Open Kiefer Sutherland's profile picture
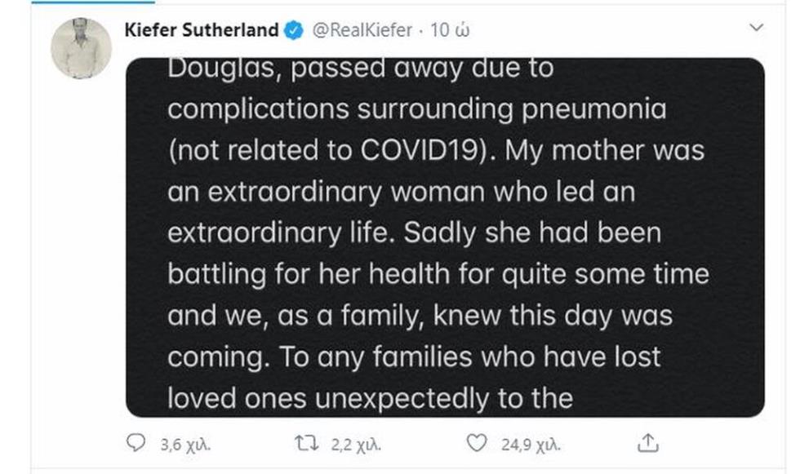Screen dimensions: 800x474 pyautogui.click(x=81, y=48)
